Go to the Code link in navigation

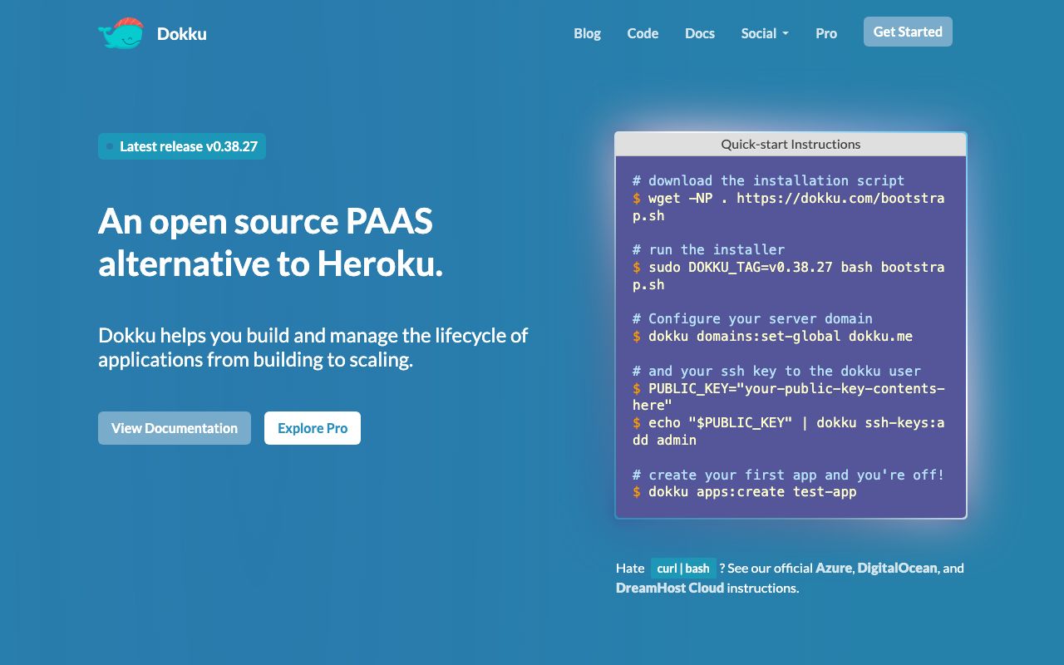(x=643, y=33)
